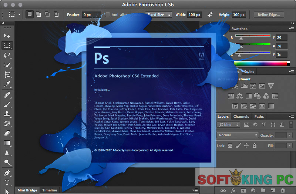
Task: Select the Sharpen tool
Action: [7, 153]
